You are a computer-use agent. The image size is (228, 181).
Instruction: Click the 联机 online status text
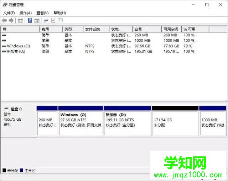coord(7,125)
